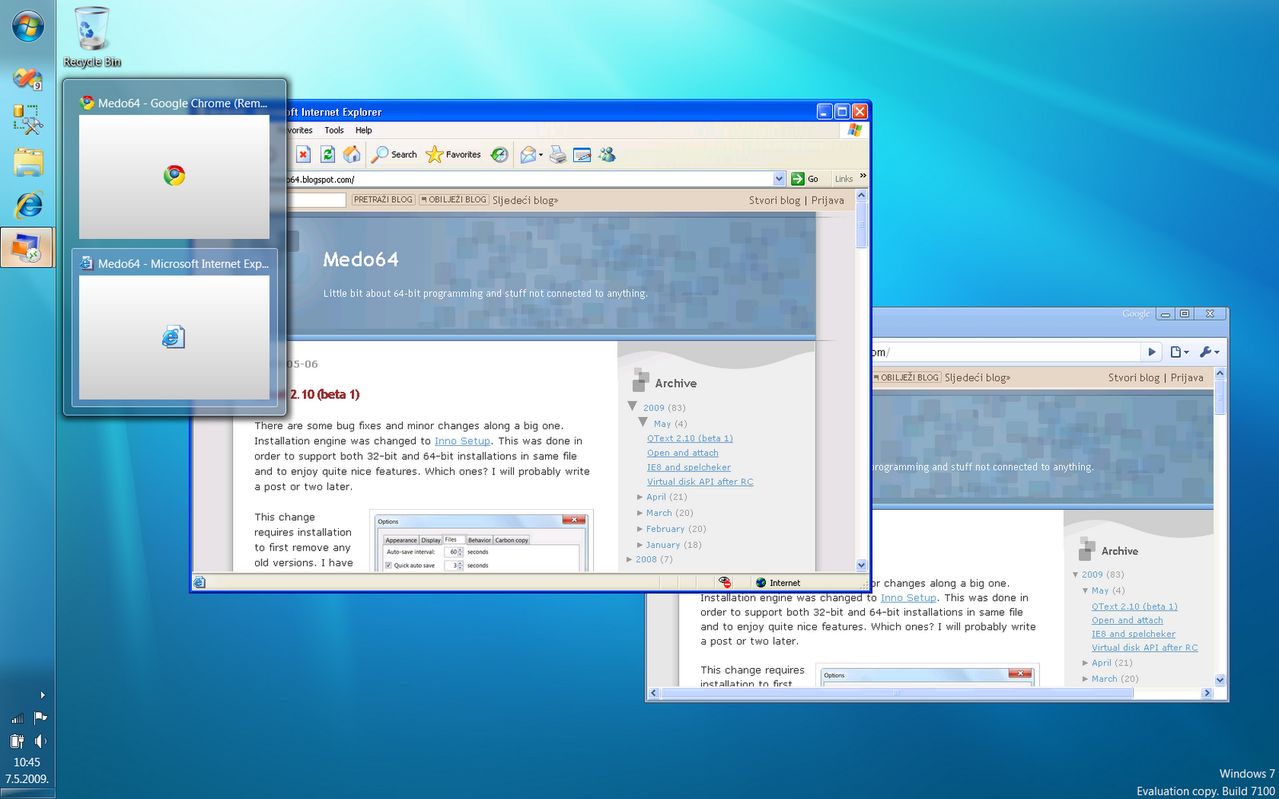Click the Refresh icon in Internet Explorer
Screen dimensions: 1279x799
pyautogui.click(x=327, y=154)
